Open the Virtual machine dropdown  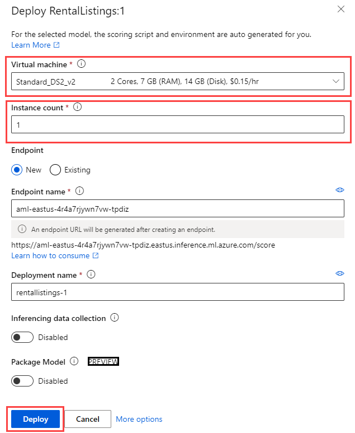177,82
